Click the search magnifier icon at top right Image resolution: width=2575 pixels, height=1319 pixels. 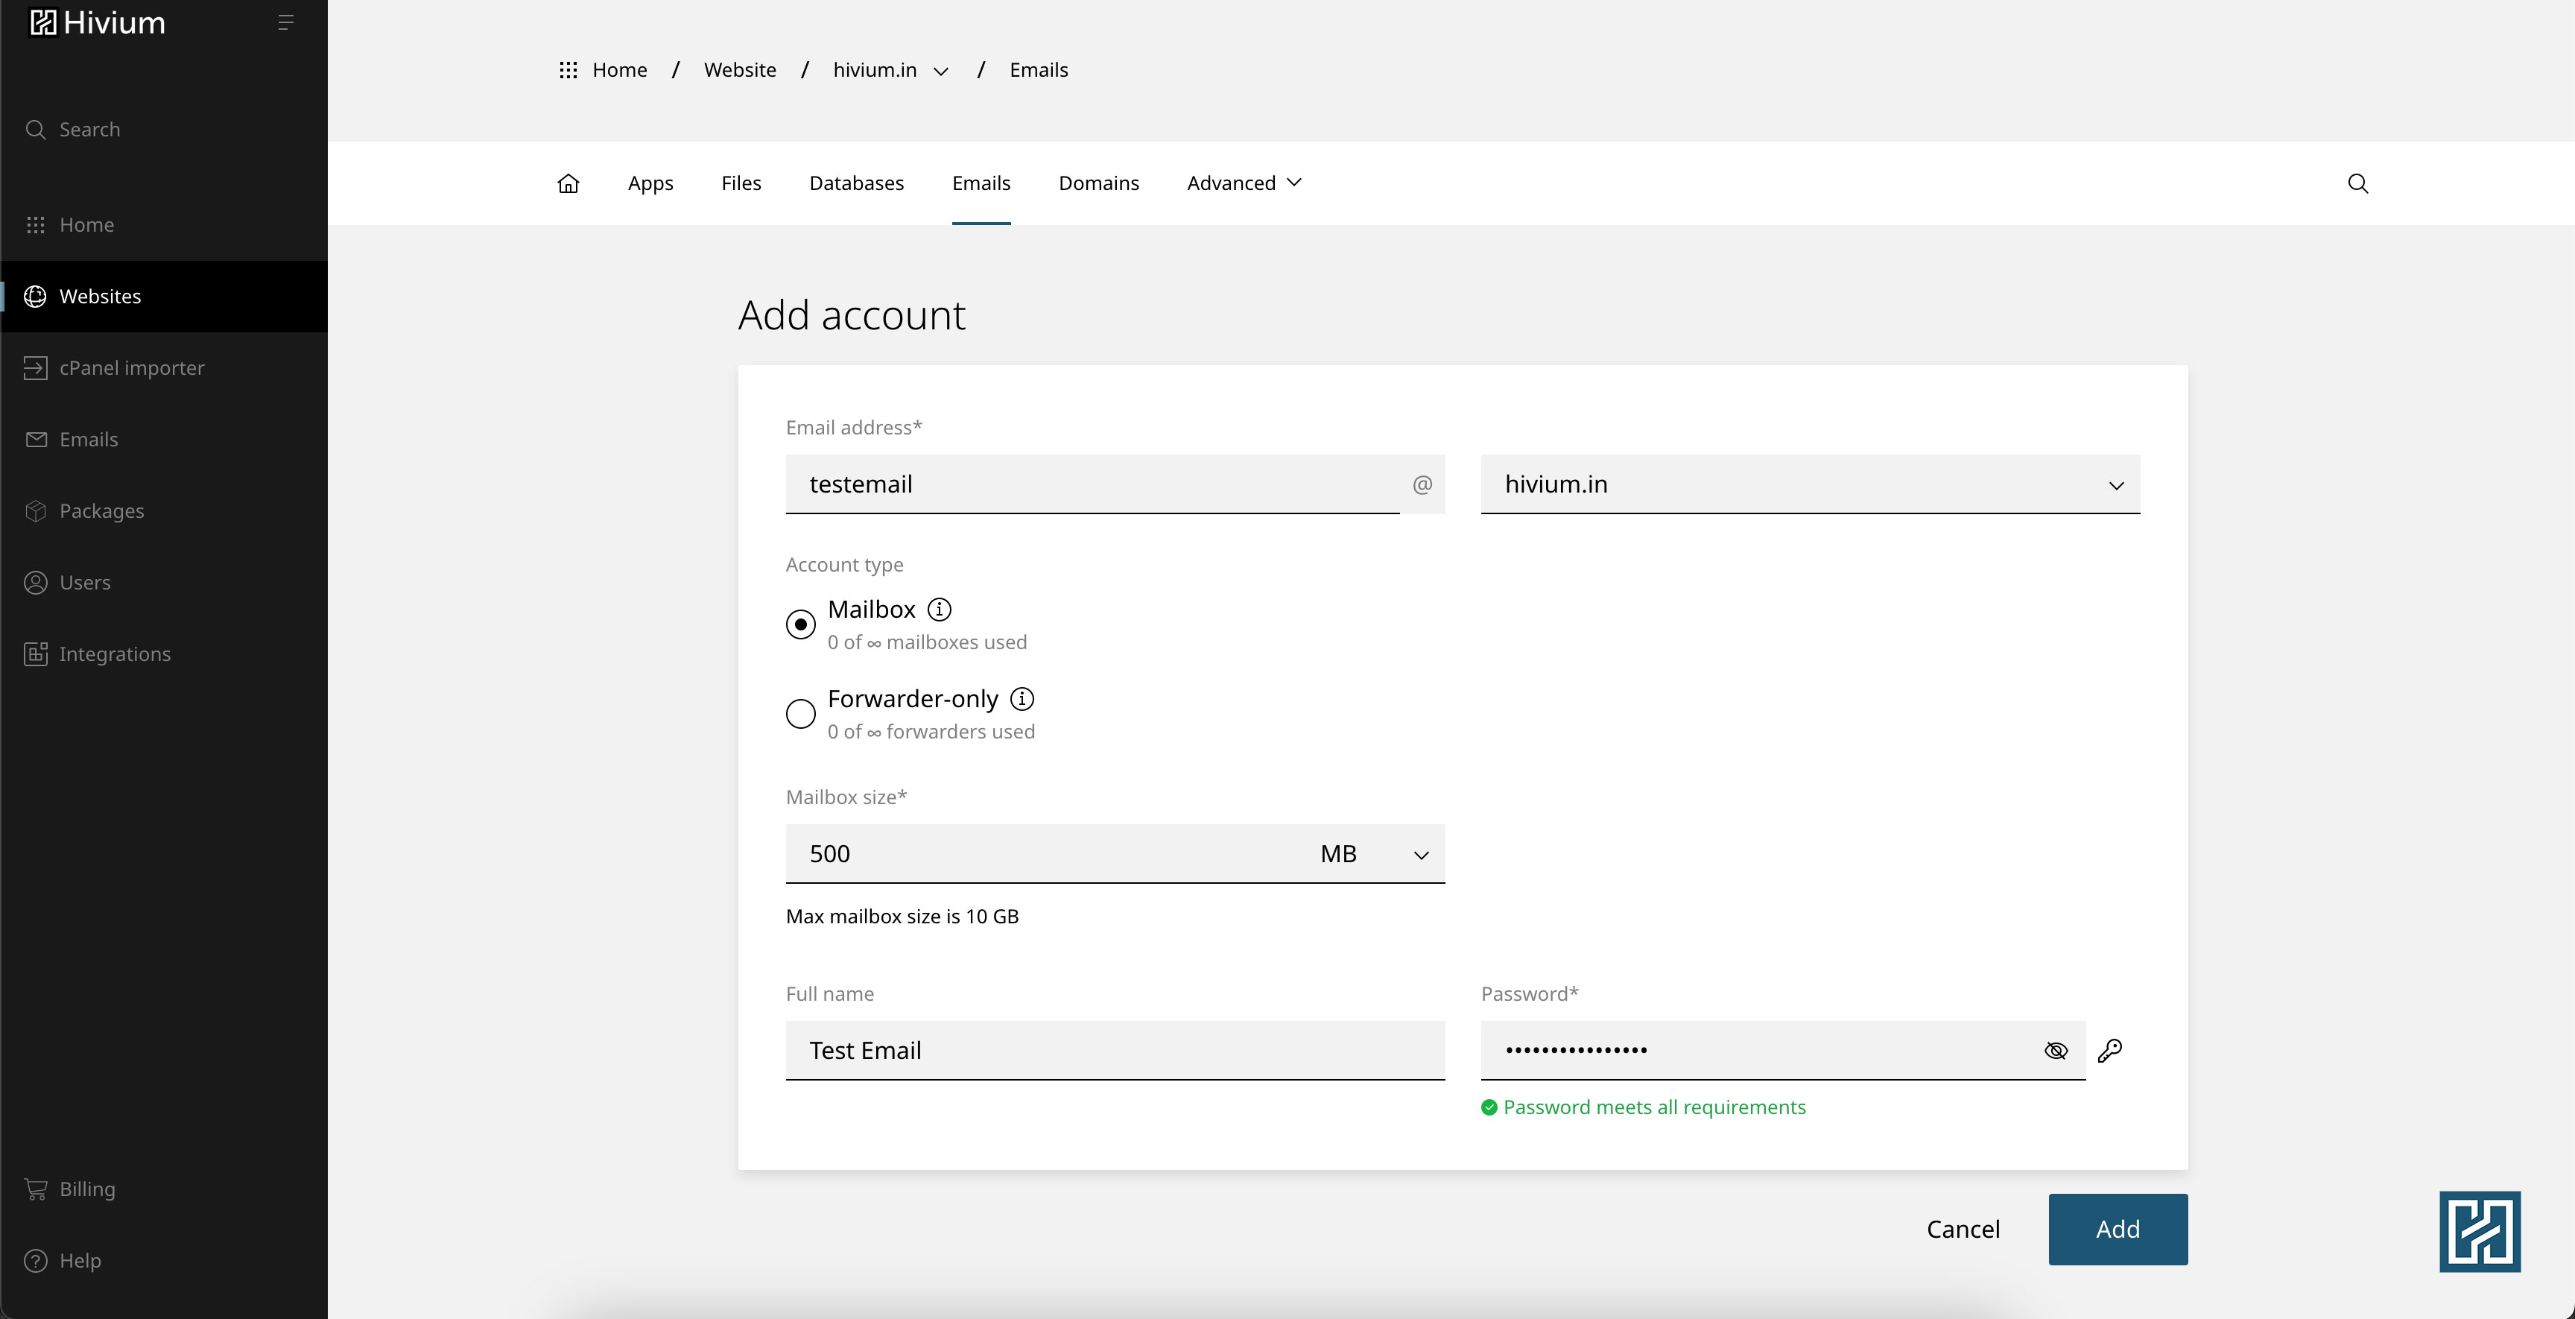(2357, 183)
